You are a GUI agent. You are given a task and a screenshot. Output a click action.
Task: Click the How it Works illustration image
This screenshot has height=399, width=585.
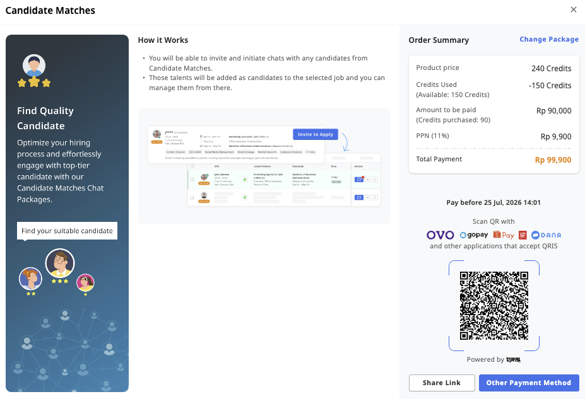click(264, 166)
